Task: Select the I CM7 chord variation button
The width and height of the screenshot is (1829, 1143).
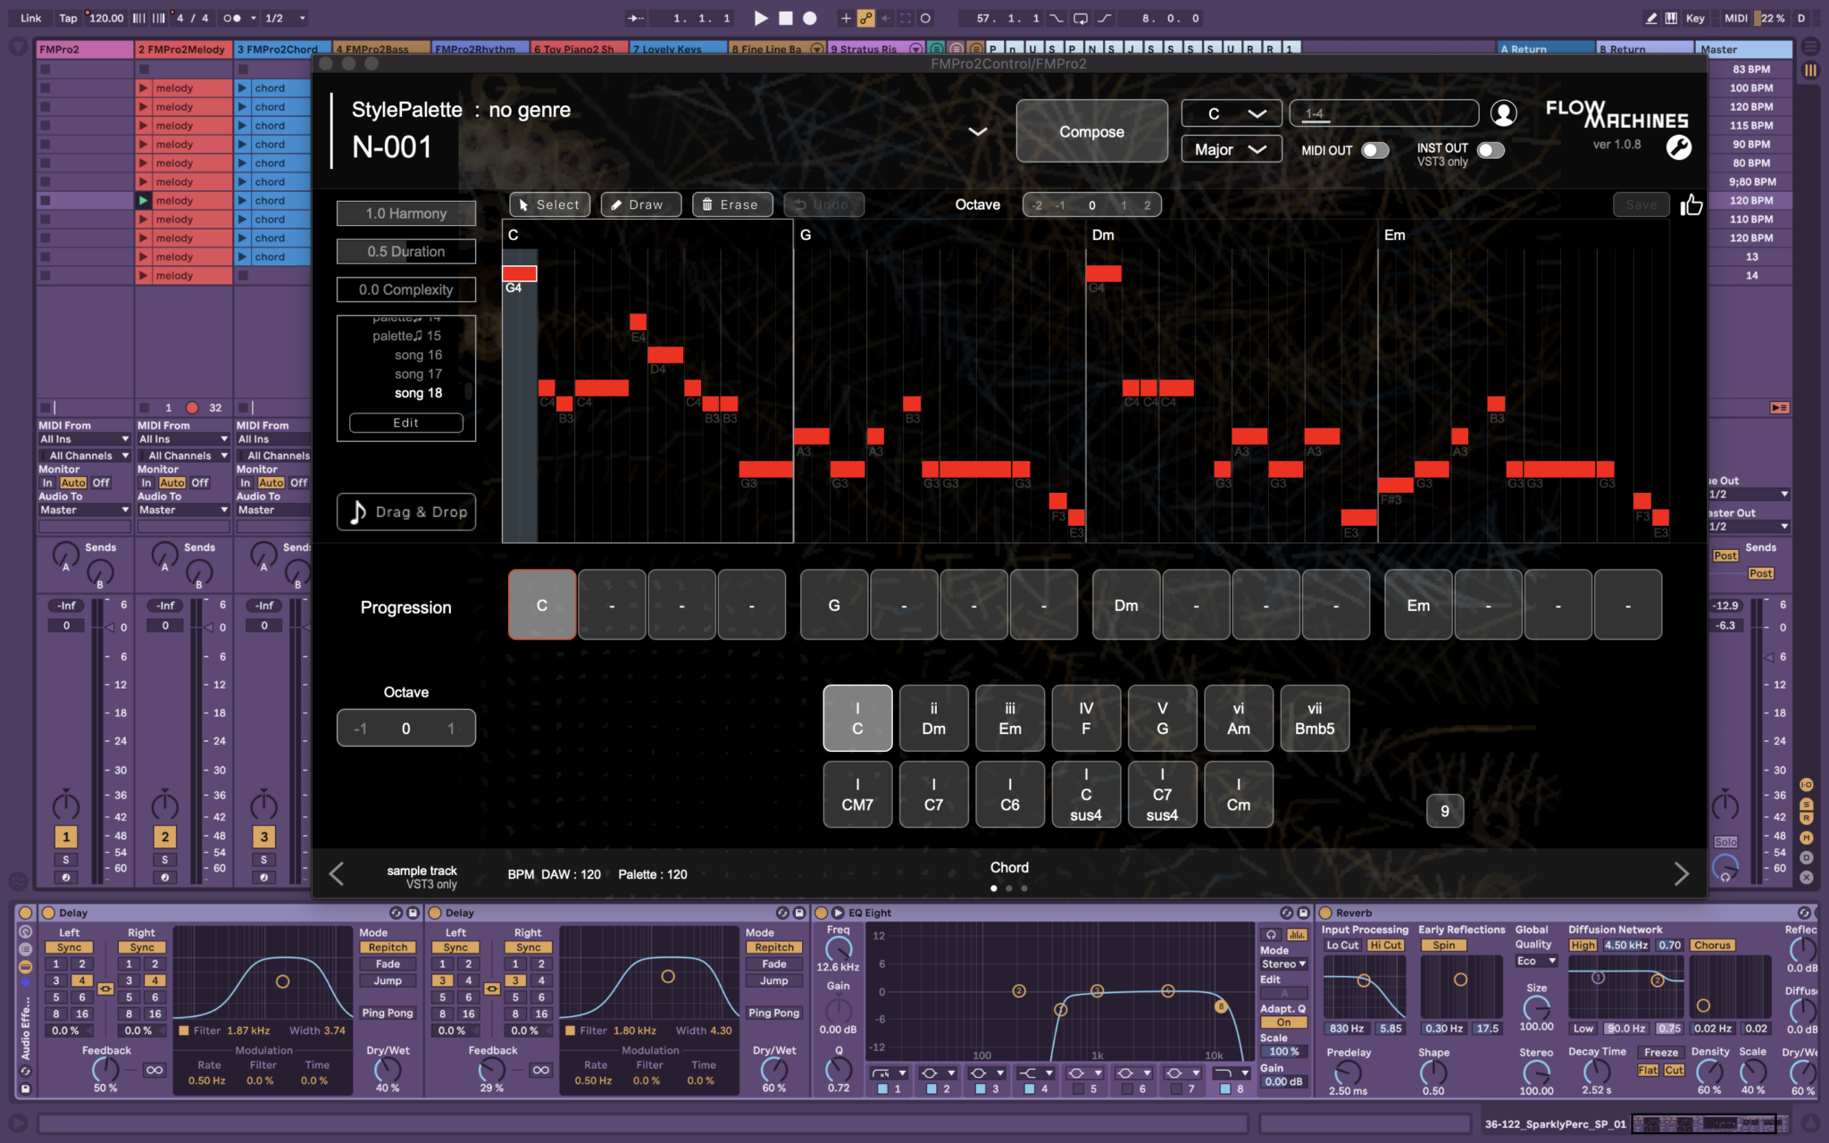Action: pyautogui.click(x=856, y=794)
